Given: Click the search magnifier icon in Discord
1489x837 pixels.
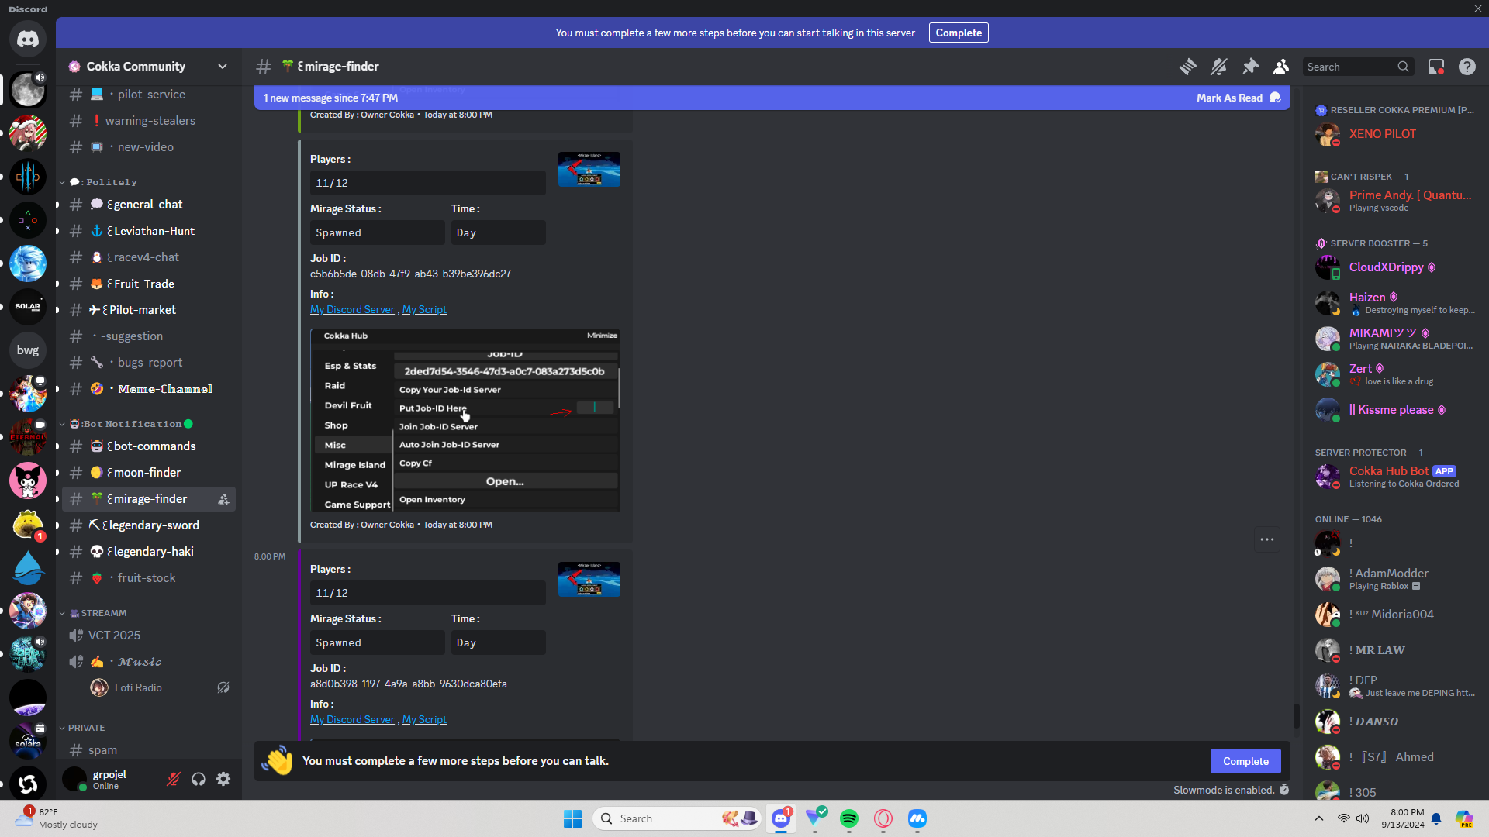Looking at the screenshot, I should click(x=1403, y=67).
